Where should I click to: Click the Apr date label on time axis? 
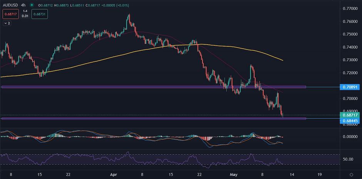tap(114, 174)
